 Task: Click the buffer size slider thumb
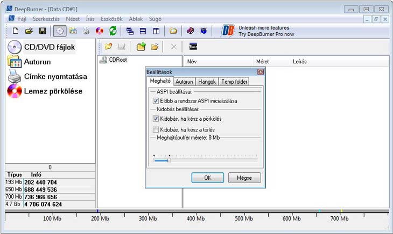click(x=169, y=160)
